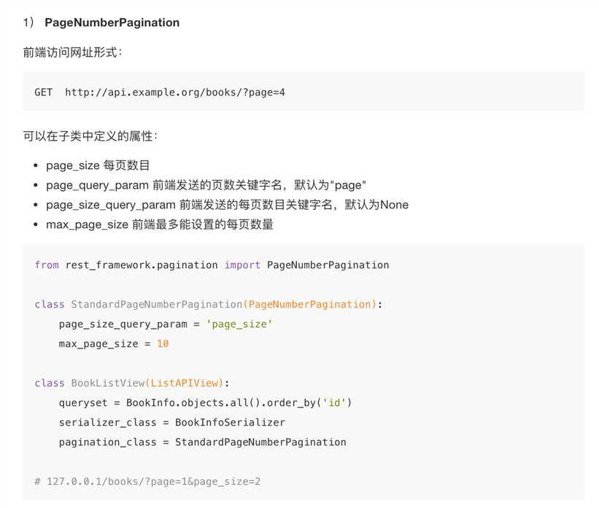
Task: Click StandardPageNumberPagination class name definition
Action: tap(157, 305)
